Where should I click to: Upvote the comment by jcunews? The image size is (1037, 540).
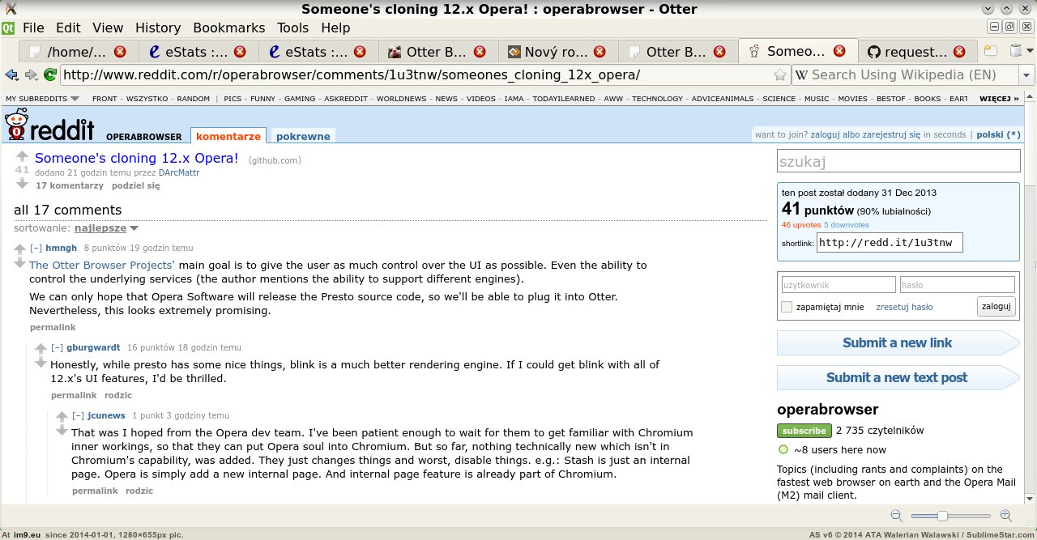point(62,416)
